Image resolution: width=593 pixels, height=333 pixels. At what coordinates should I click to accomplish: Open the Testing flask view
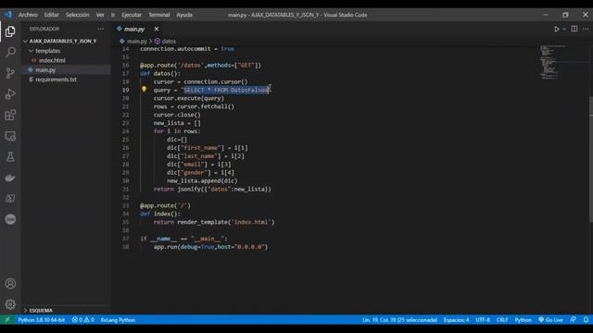[x=10, y=156]
